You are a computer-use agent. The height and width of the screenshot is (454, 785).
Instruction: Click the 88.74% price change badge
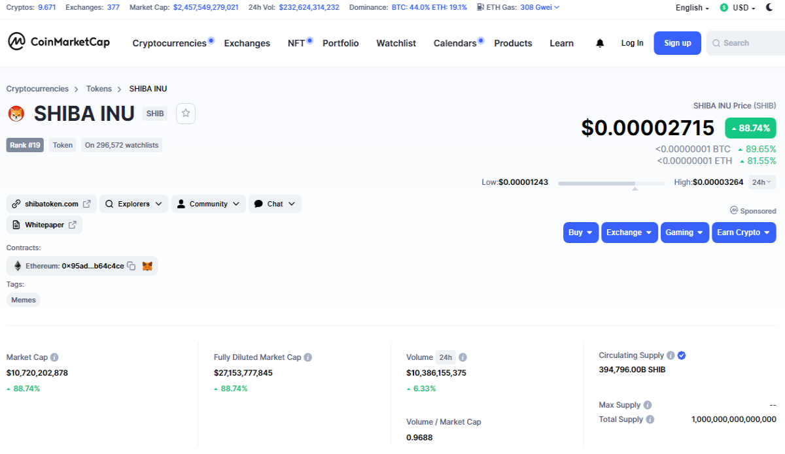point(750,128)
